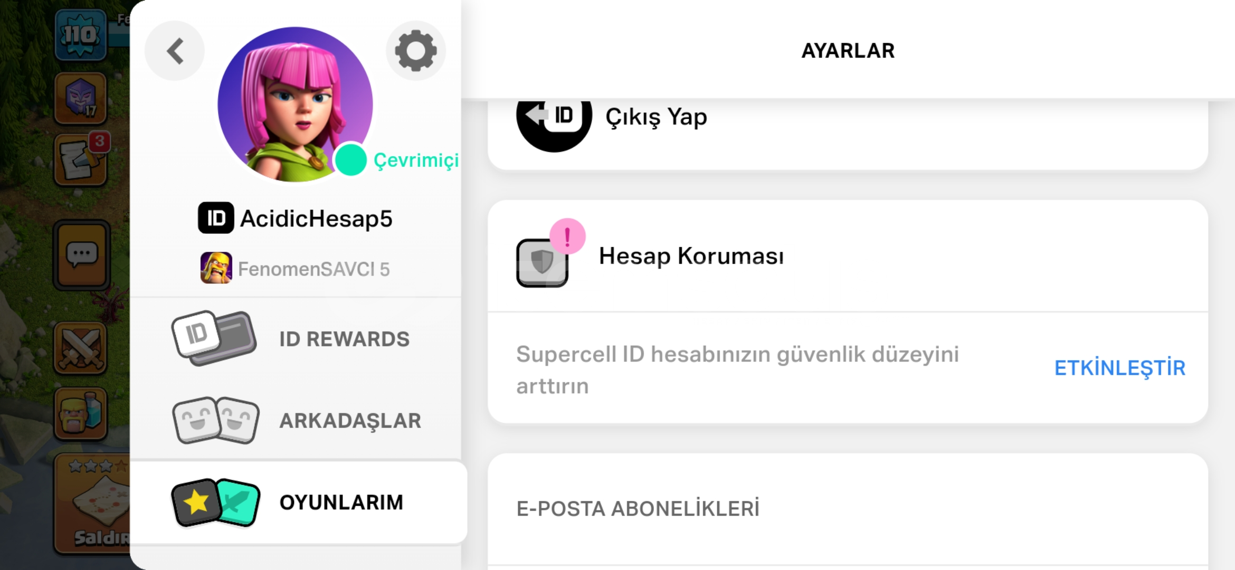Screen dimensions: 1235x570
Task: Open the E-POSTA ABONELİKLERİ section
Action: pos(638,509)
